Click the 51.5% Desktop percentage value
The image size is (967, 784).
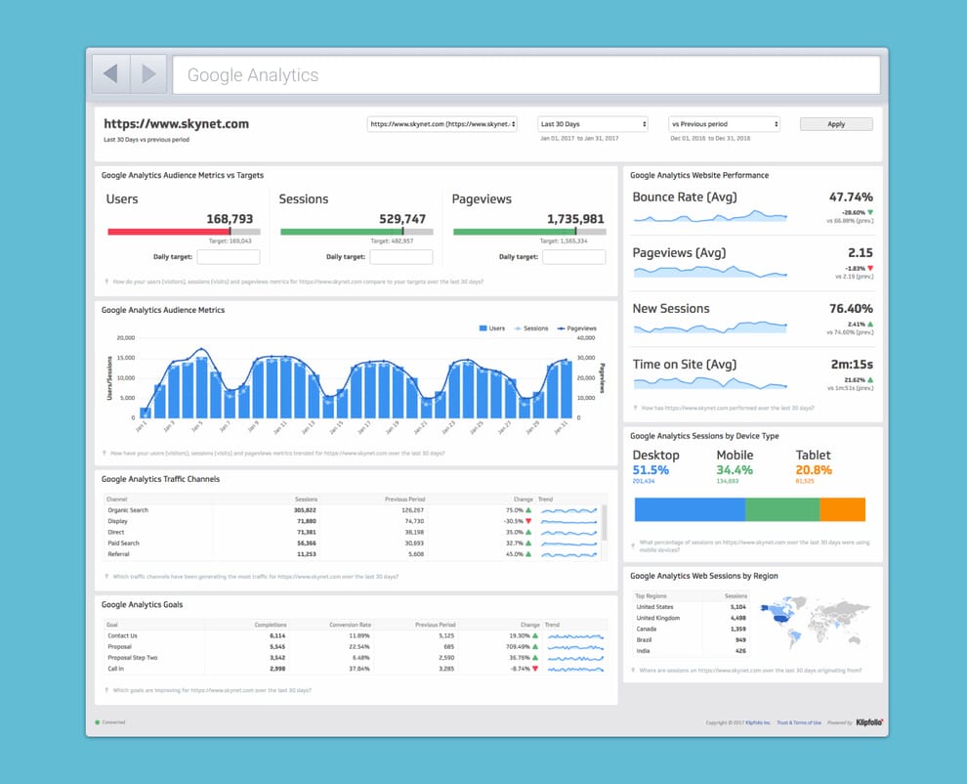pyautogui.click(x=651, y=470)
